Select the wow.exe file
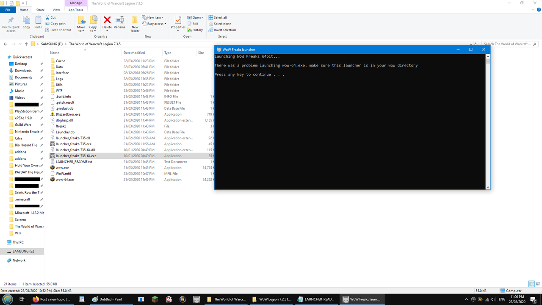This screenshot has height=305, width=542. click(x=62, y=168)
